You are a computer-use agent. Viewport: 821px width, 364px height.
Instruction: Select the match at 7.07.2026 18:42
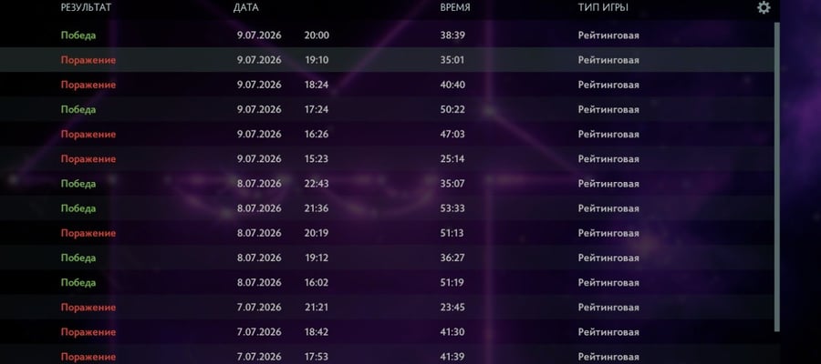pyautogui.click(x=388, y=332)
